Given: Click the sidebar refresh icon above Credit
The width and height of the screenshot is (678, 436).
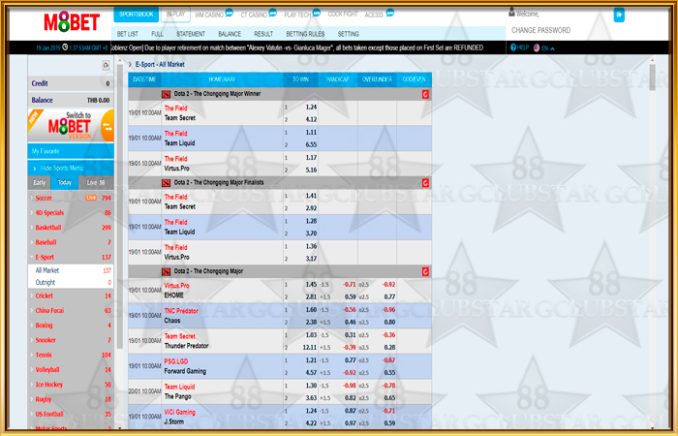Looking at the screenshot, I should [x=106, y=65].
